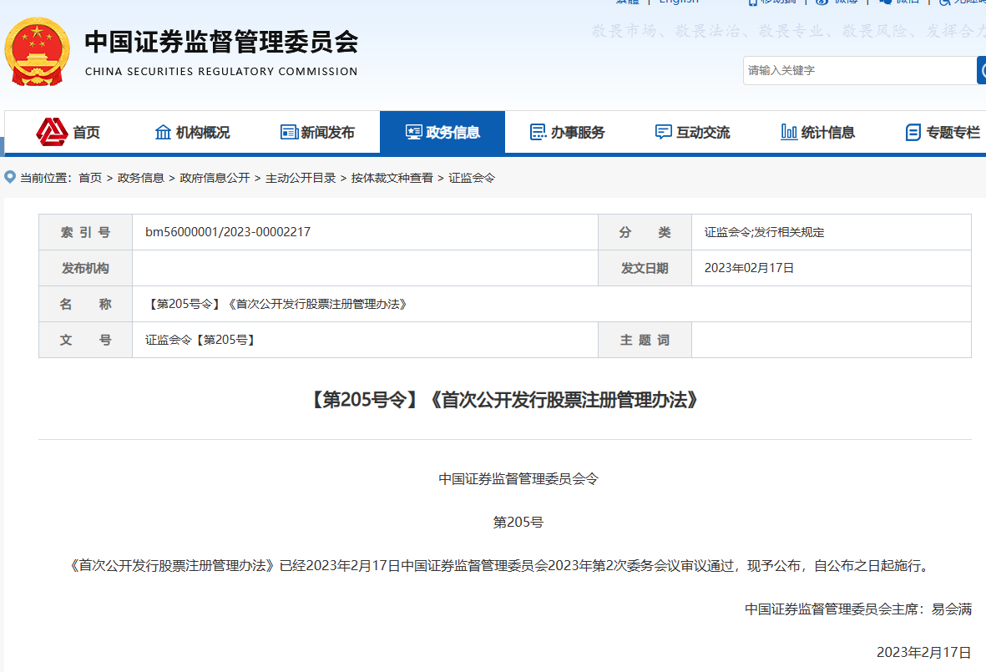This screenshot has height=672, width=986.
Task: Click the building icon on 机构概况 tab
Action: pyautogui.click(x=164, y=132)
